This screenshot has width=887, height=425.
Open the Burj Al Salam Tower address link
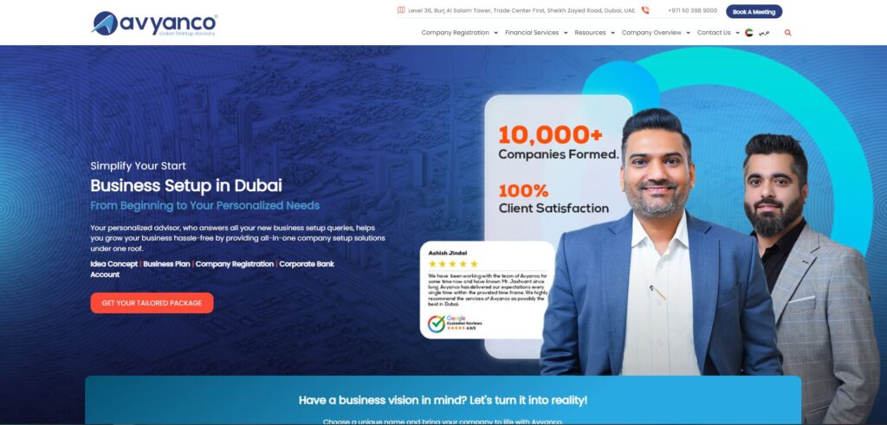[x=522, y=10]
